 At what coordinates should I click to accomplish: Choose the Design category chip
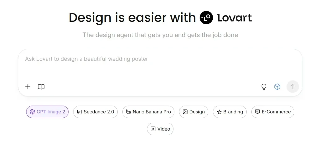coord(193,112)
